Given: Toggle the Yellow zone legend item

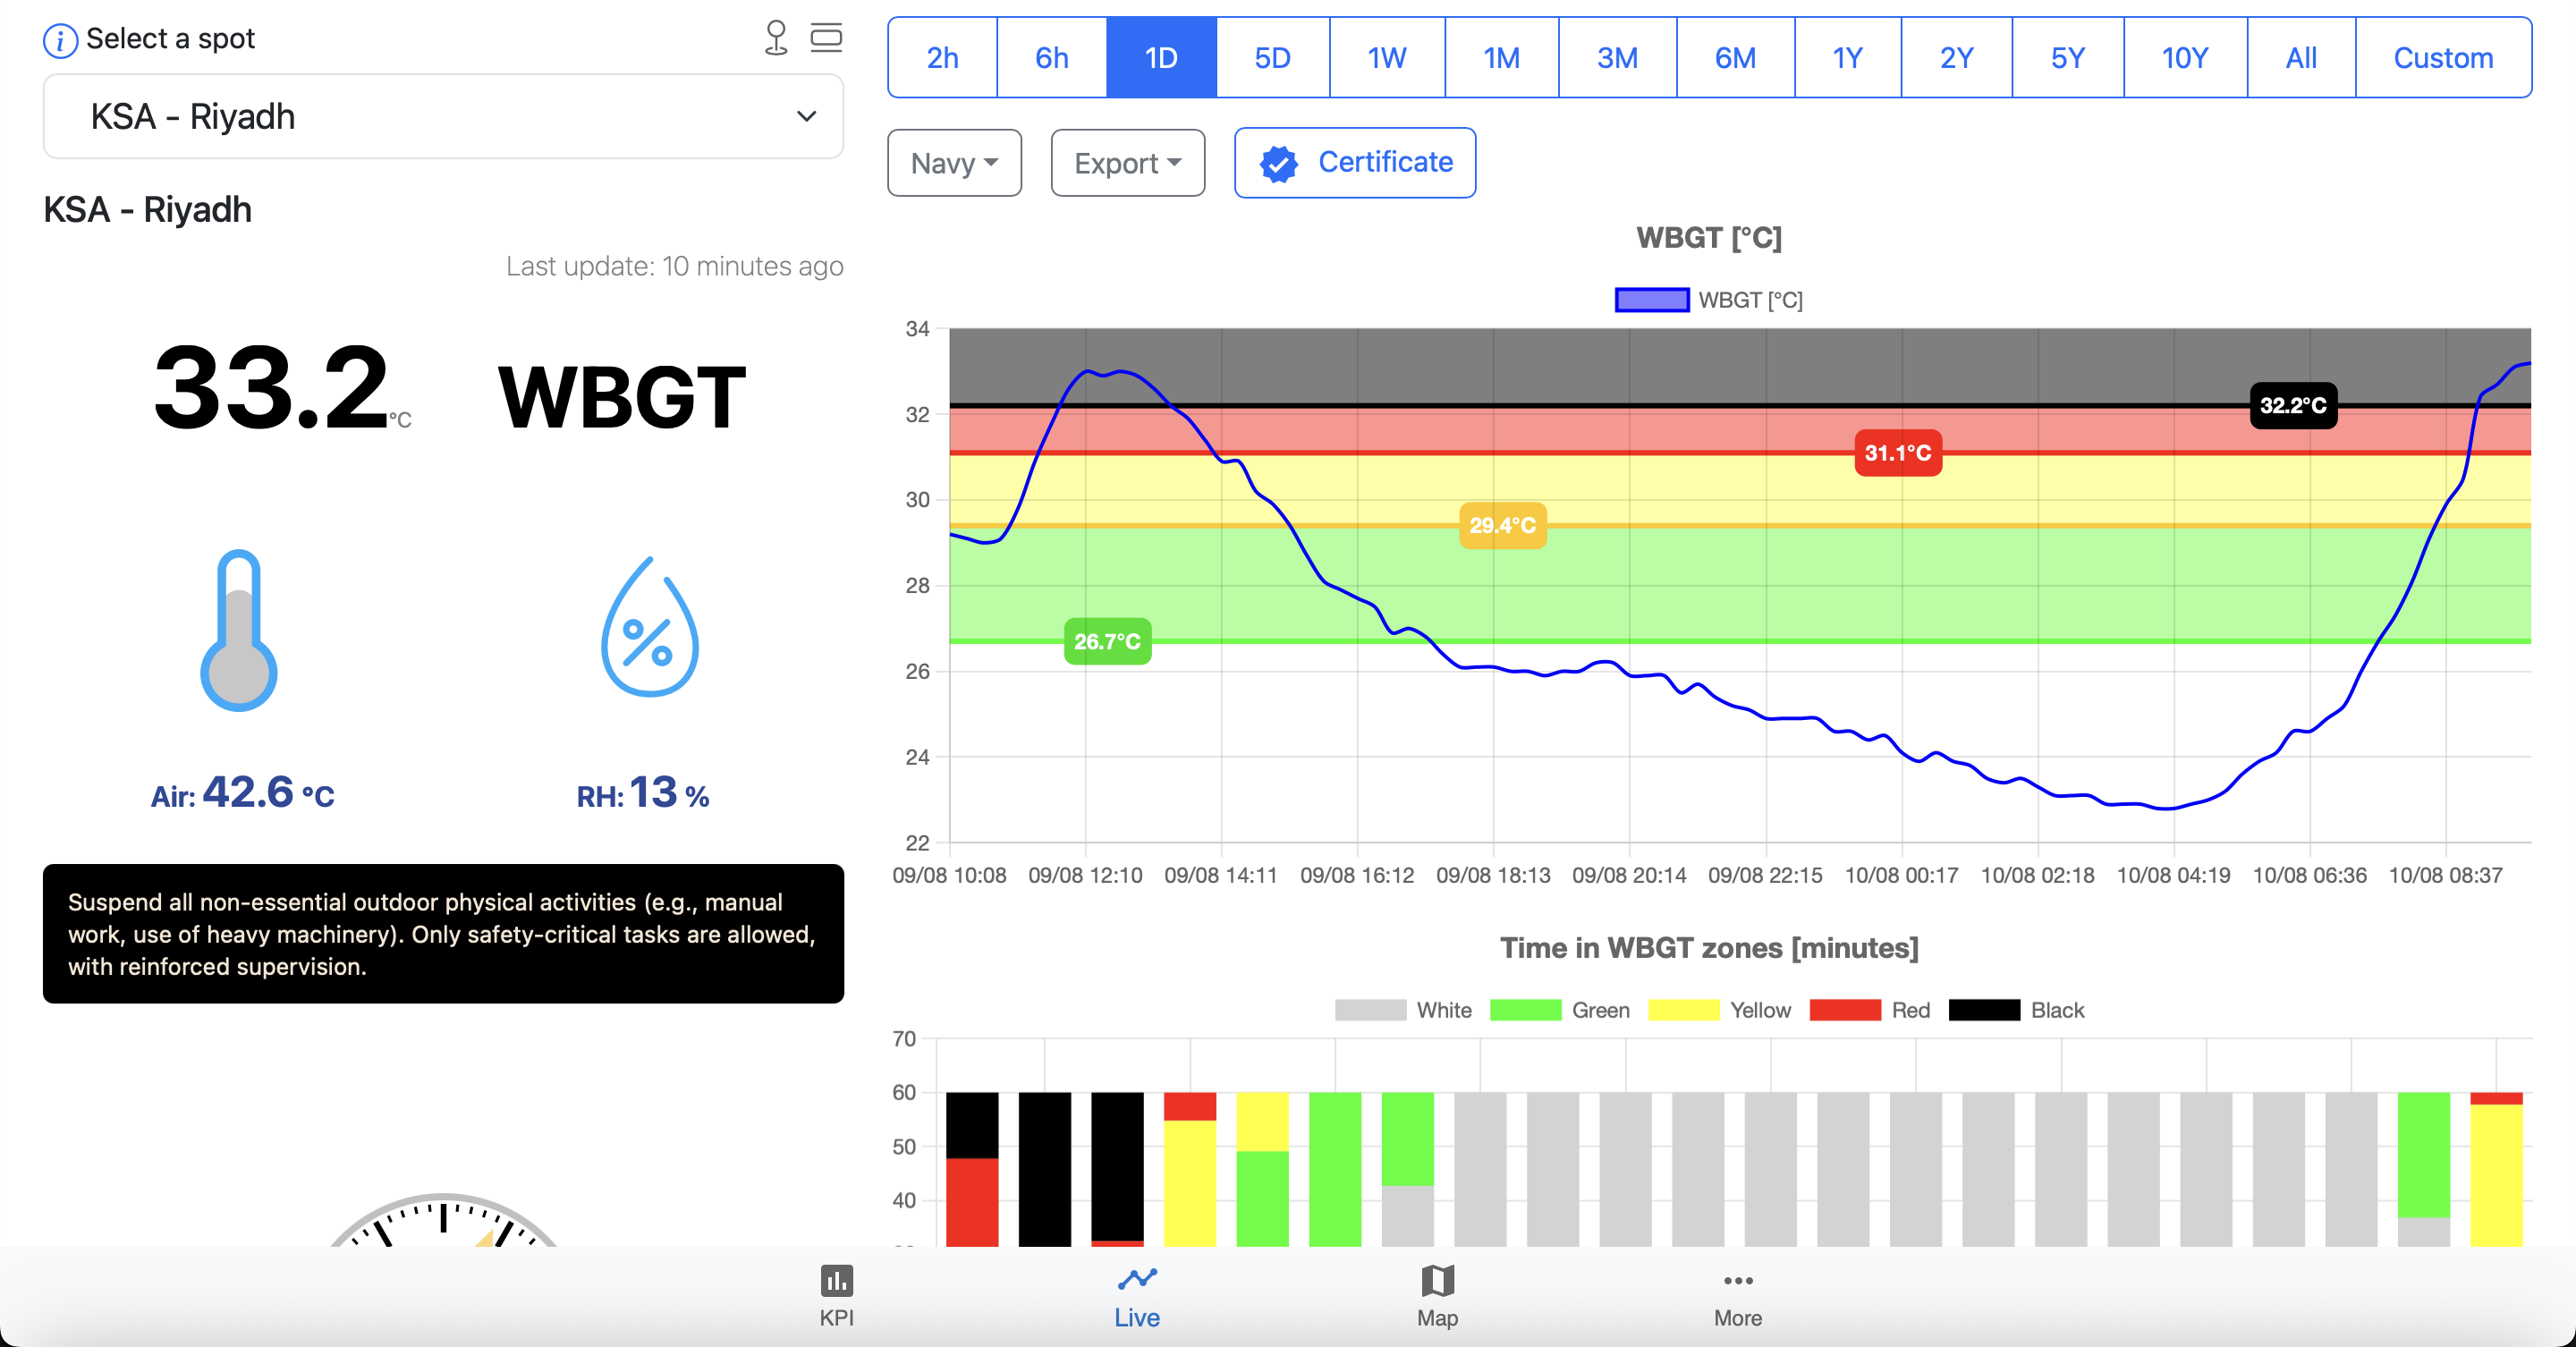Looking at the screenshot, I should [1720, 1010].
